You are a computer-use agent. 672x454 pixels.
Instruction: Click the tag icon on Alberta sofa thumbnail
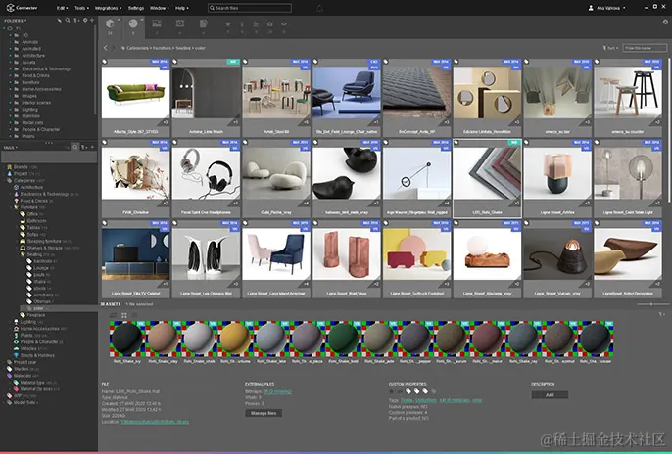click(x=106, y=61)
